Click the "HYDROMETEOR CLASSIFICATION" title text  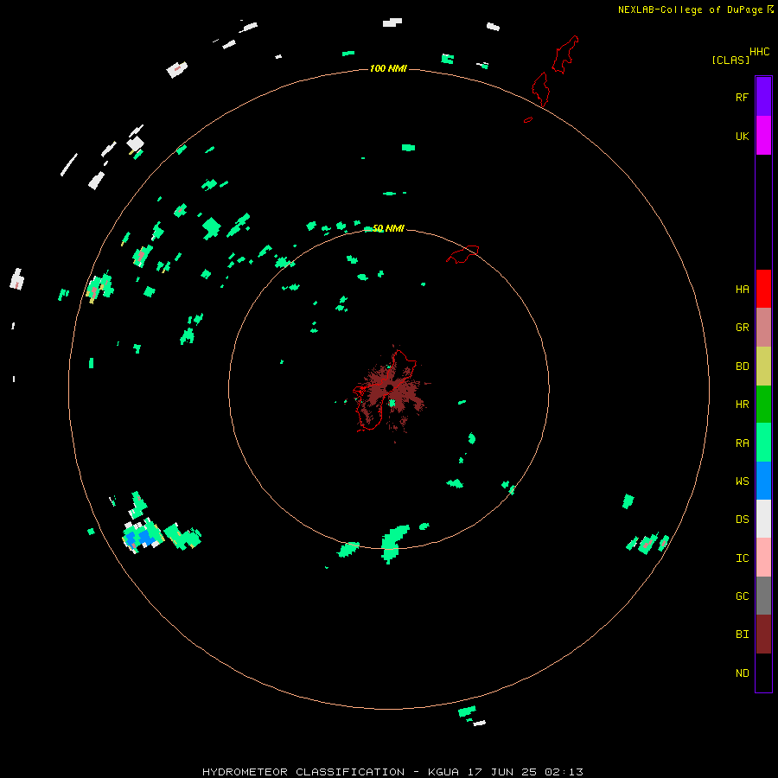tap(303, 772)
